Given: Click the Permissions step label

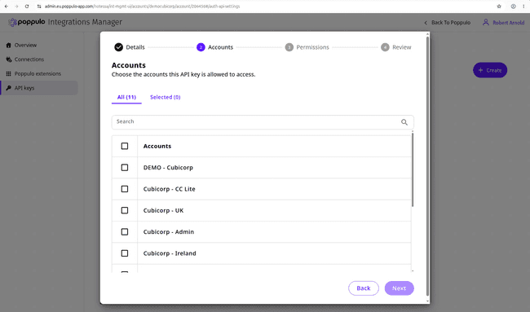Looking at the screenshot, I should pos(312,47).
